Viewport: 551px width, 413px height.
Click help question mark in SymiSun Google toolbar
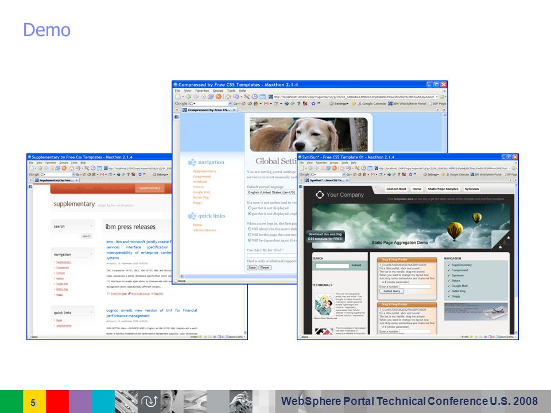coord(398,174)
